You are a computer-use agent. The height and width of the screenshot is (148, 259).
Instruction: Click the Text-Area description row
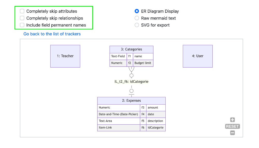[x=131, y=121]
